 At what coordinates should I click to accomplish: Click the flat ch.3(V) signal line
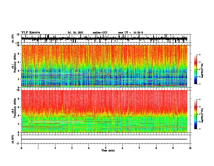(x=104, y=139)
